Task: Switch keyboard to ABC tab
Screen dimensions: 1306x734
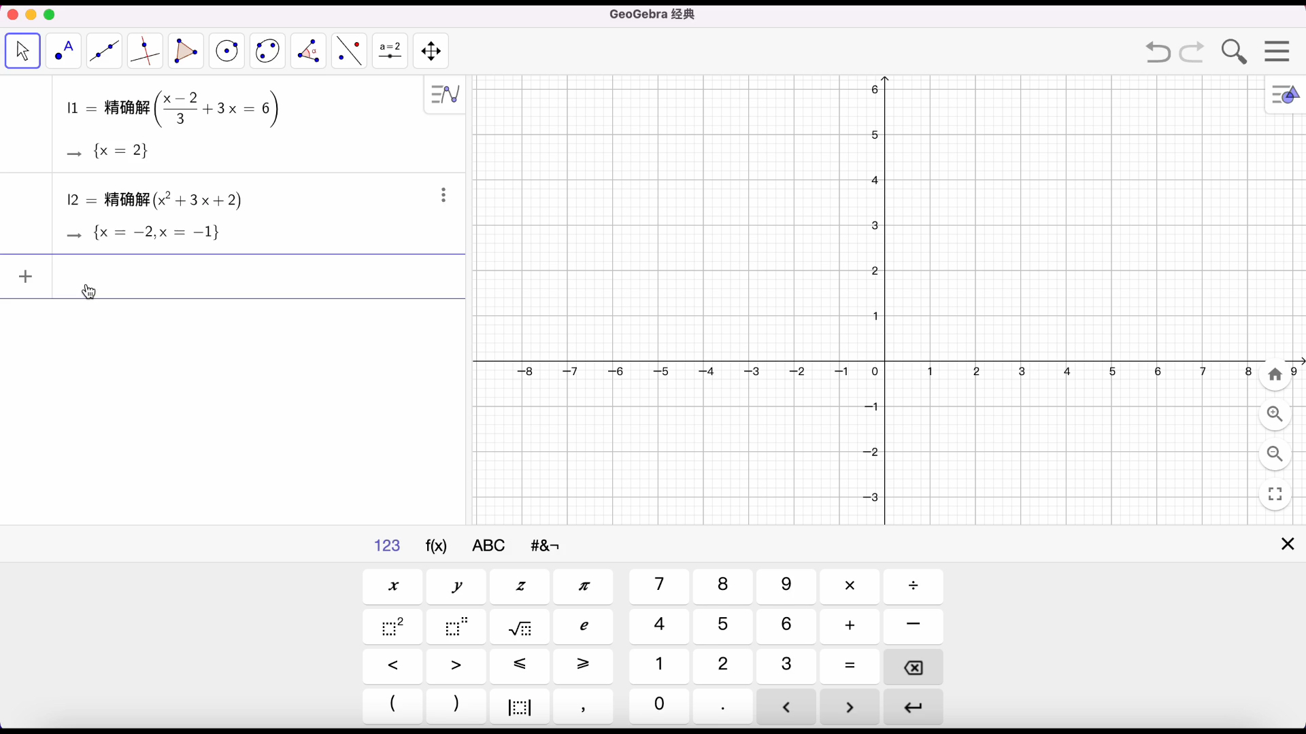Action: [488, 546]
